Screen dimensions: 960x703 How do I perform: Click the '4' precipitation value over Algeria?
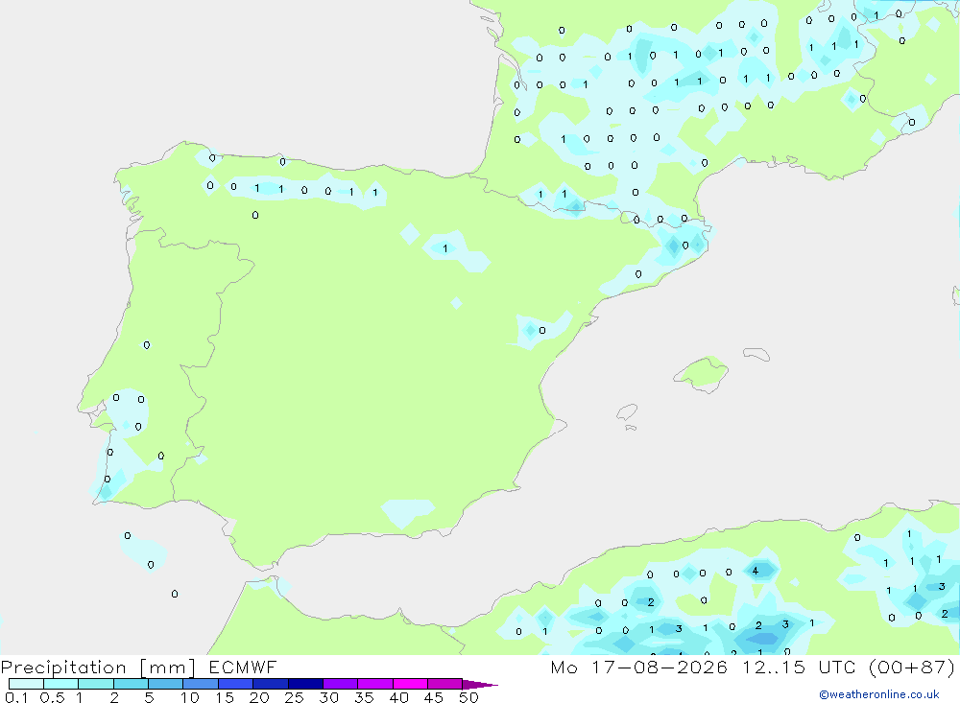756,571
